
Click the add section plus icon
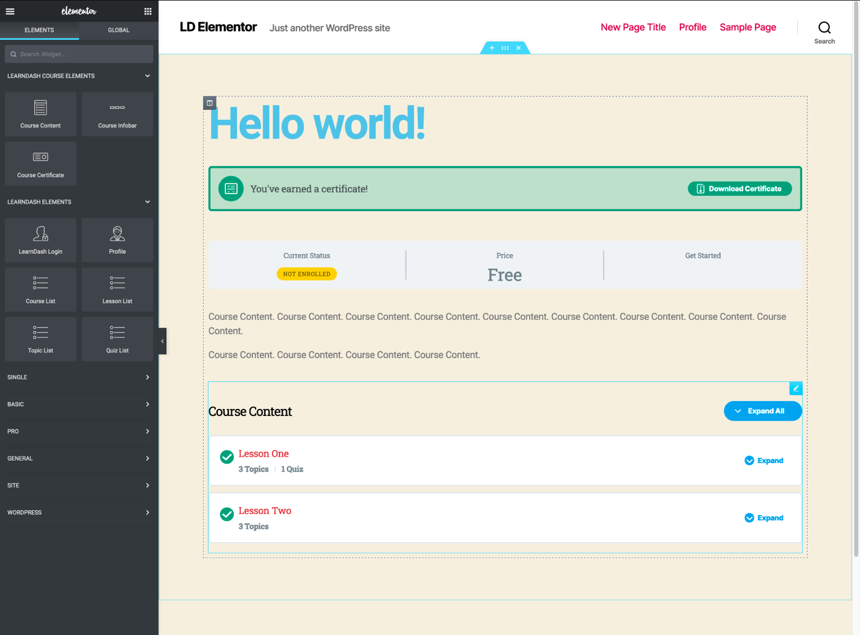click(492, 48)
